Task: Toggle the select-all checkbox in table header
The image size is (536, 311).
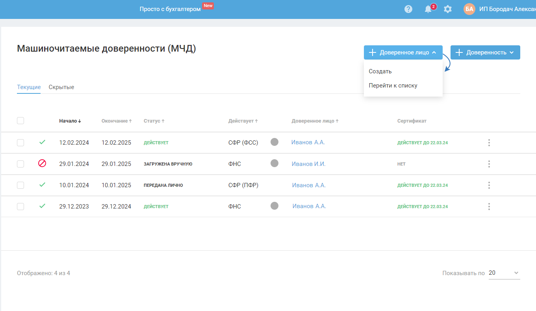Action: point(20,121)
